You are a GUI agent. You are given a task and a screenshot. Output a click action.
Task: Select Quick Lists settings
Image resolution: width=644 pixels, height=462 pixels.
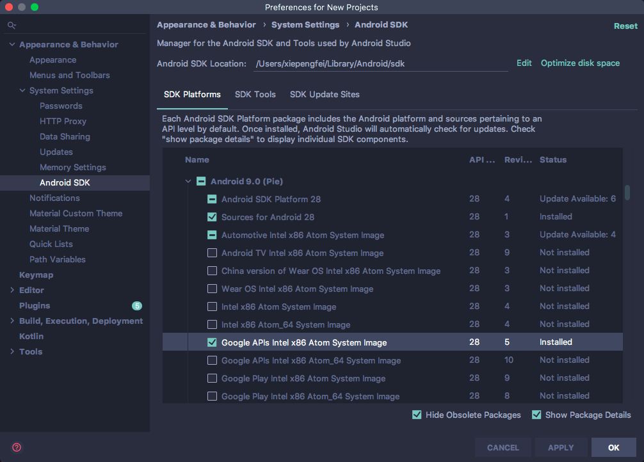[51, 244]
